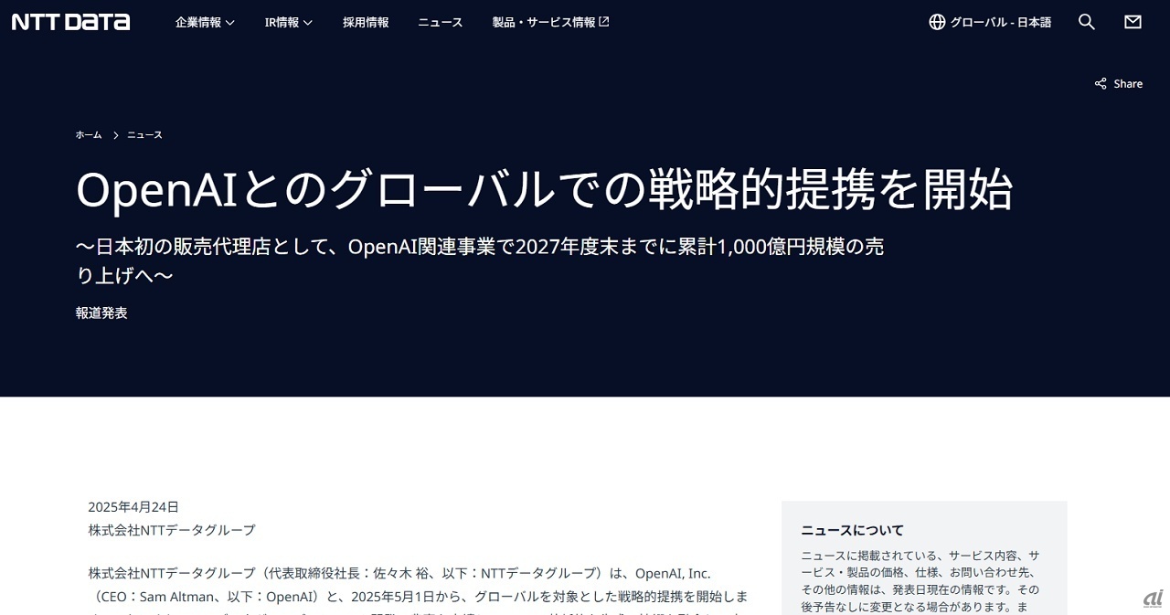Click the Share button label

click(1128, 83)
